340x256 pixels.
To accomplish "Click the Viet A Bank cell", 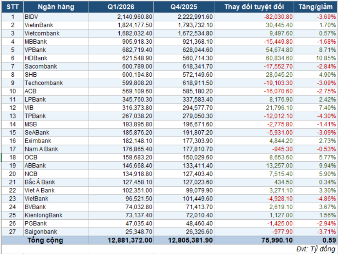I will (x=56, y=190).
